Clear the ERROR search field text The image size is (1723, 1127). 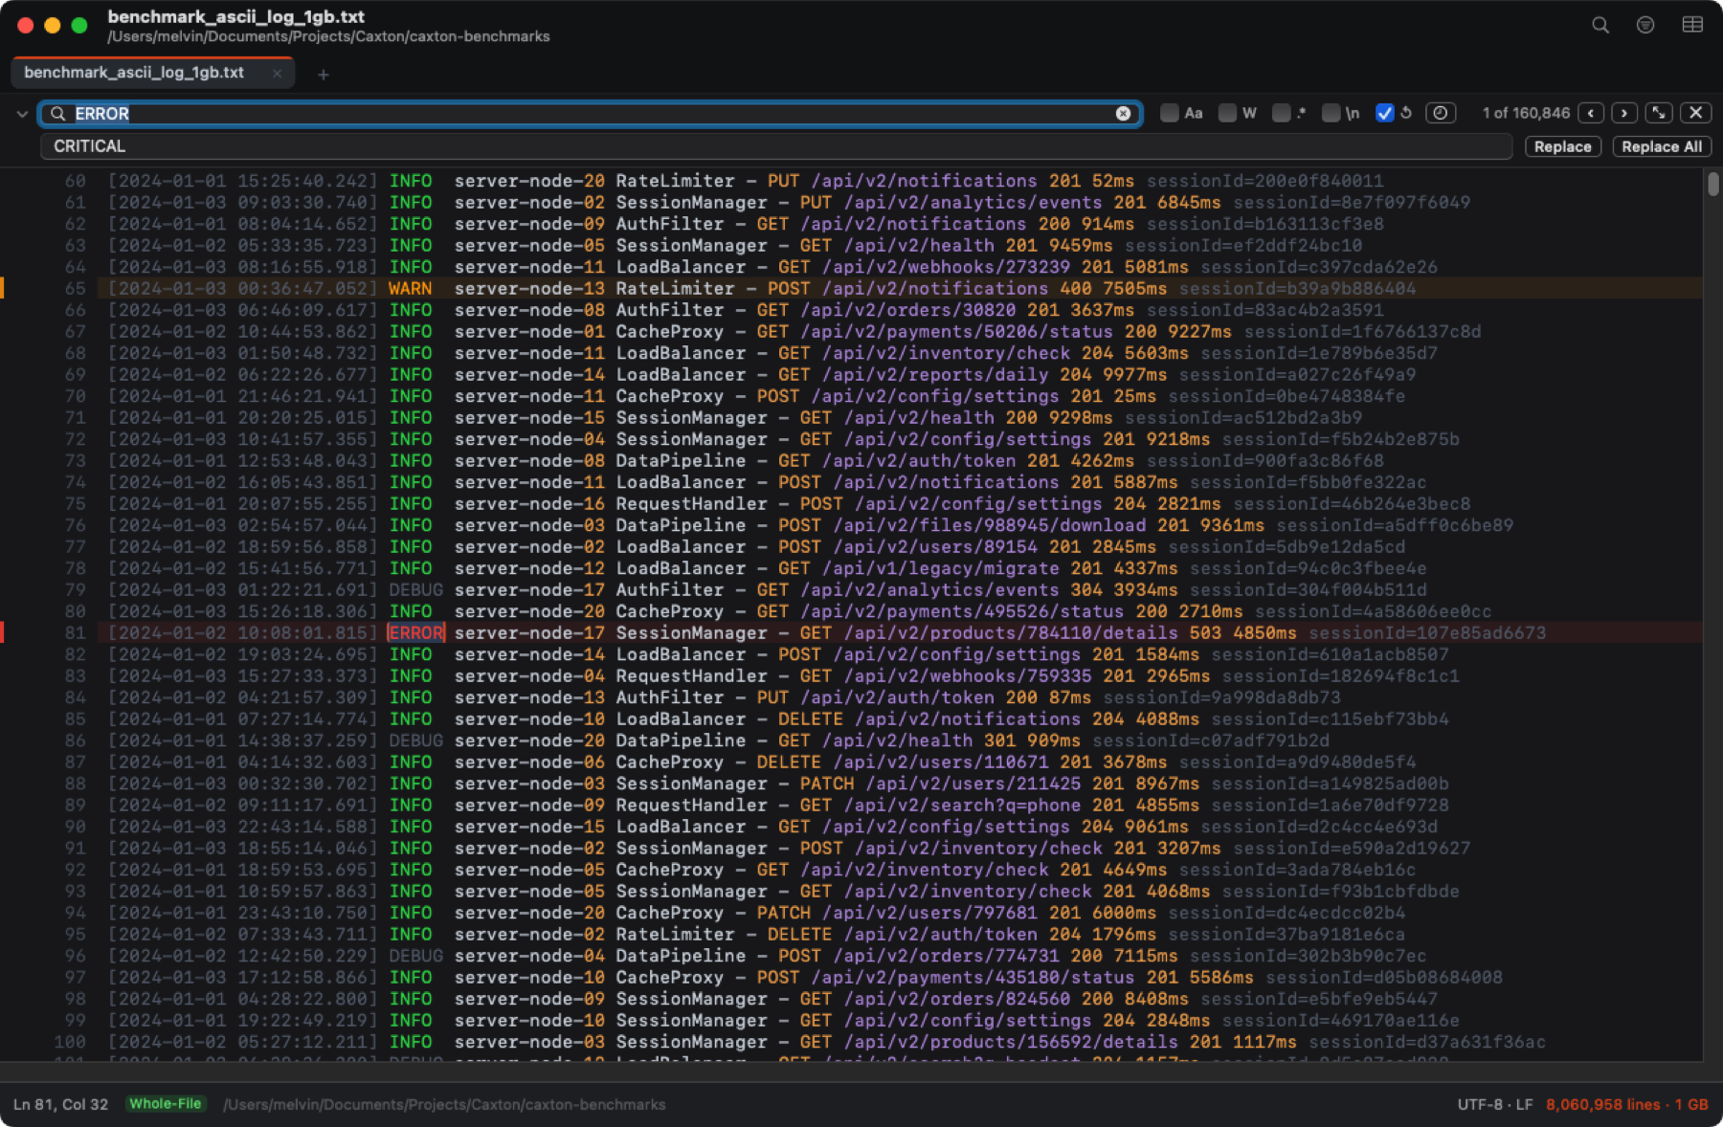(1123, 114)
